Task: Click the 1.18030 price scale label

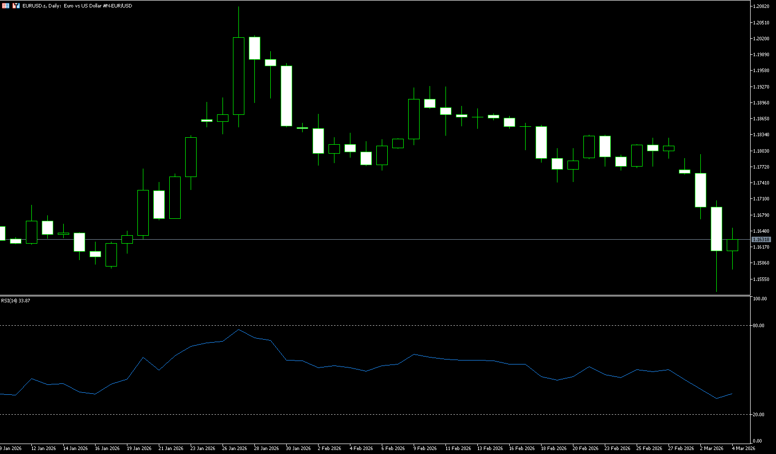Action: click(762, 151)
